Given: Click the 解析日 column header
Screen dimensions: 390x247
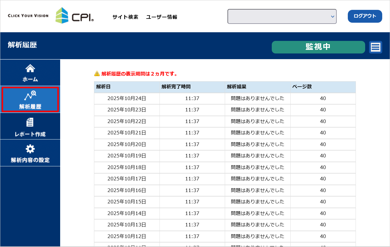Looking at the screenshot, I should (104, 87).
